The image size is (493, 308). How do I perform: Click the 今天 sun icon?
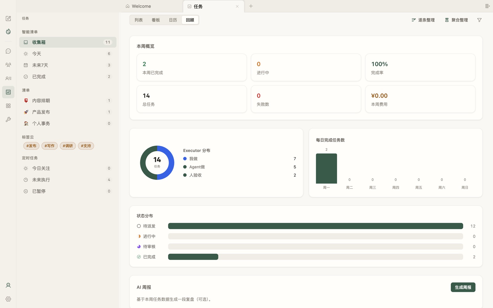(26, 54)
